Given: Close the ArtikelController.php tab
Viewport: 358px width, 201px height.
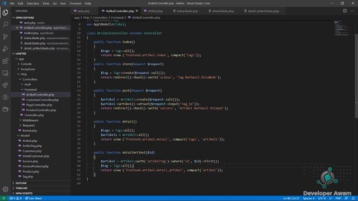Looking at the screenshot, I should pos(136,11).
